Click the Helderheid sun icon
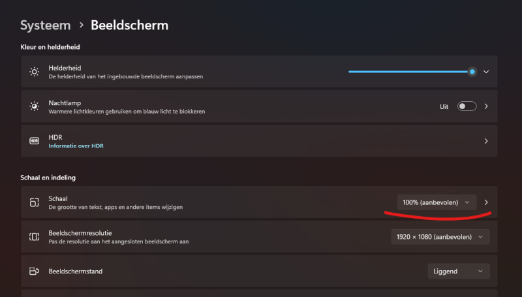This screenshot has width=522, height=297. click(x=35, y=72)
